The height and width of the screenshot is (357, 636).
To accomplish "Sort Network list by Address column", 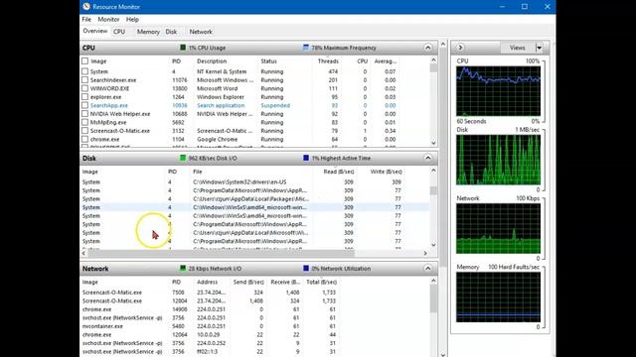I will [208, 282].
